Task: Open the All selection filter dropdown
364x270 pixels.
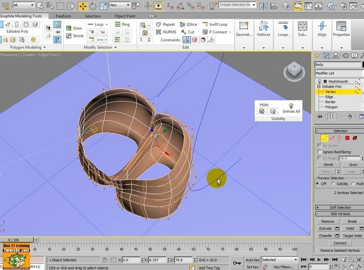Action: [24, 5]
